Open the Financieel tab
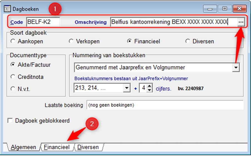Viewport: 251px width, 156px height. coord(57,147)
